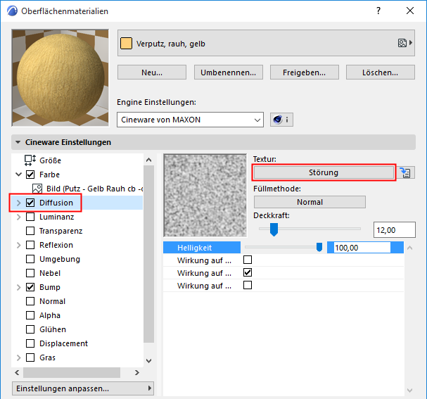Click channel list horizontal scroll right arrow
Viewport: 427px width, 399px height.
pos(137,372)
